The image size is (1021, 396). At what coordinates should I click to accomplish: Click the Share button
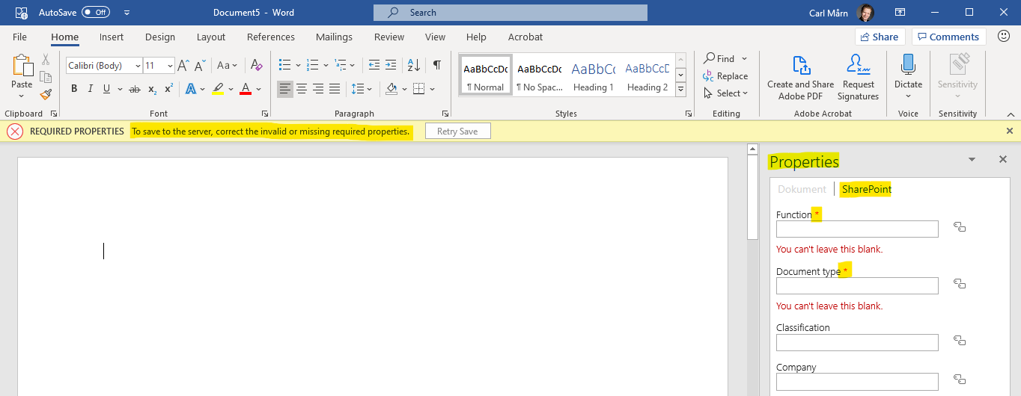[880, 37]
